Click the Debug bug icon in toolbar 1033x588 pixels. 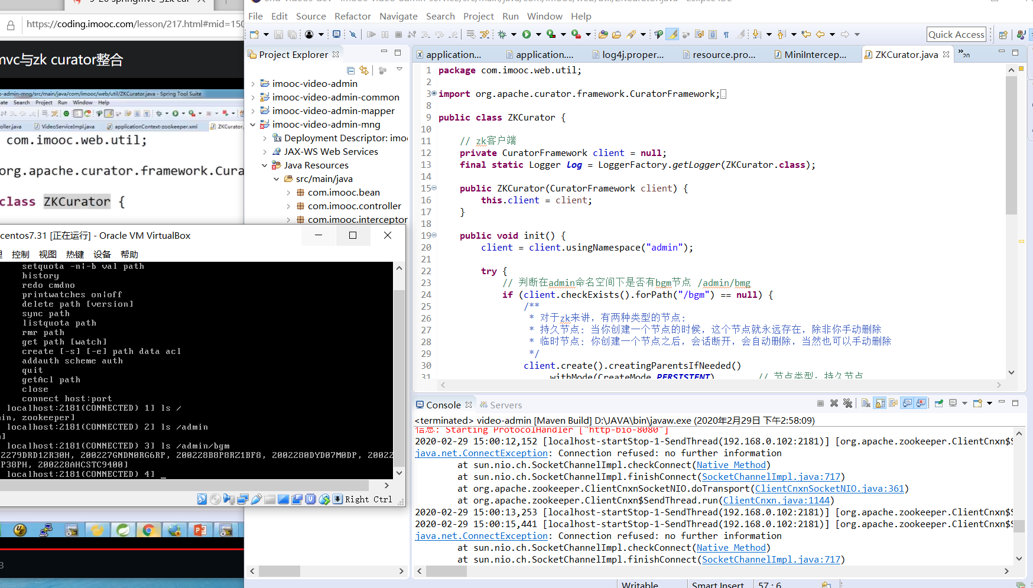coord(502,34)
